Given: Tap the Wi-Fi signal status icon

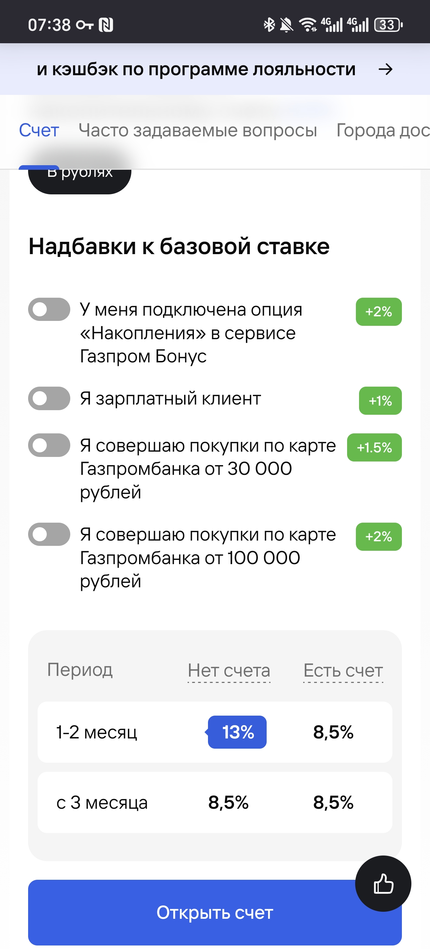Looking at the screenshot, I should pyautogui.click(x=308, y=25).
